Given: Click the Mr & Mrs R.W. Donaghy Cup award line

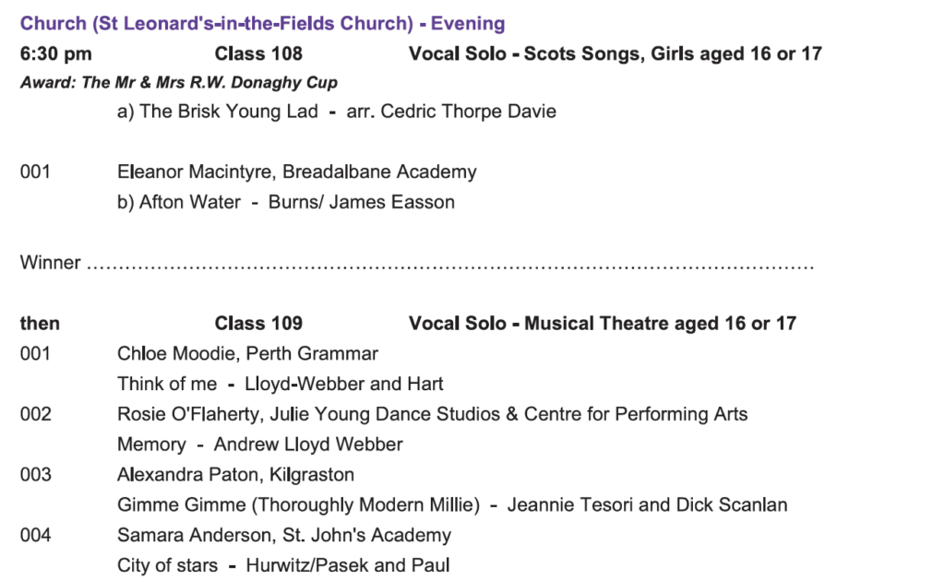Looking at the screenshot, I should 179,82.
